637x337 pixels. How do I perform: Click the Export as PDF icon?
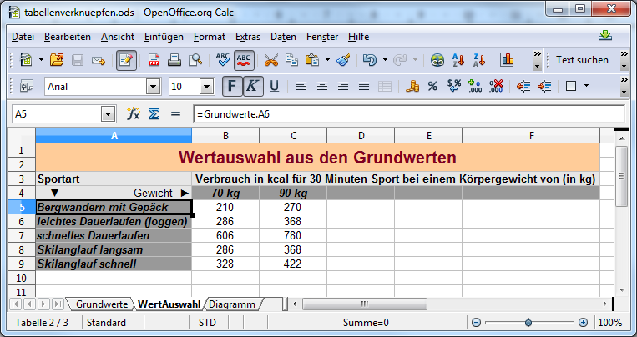154,60
